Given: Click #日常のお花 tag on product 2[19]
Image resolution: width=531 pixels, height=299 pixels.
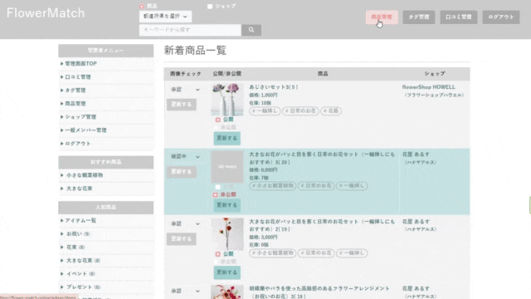Looking at the screenshot, I should tap(316, 253).
